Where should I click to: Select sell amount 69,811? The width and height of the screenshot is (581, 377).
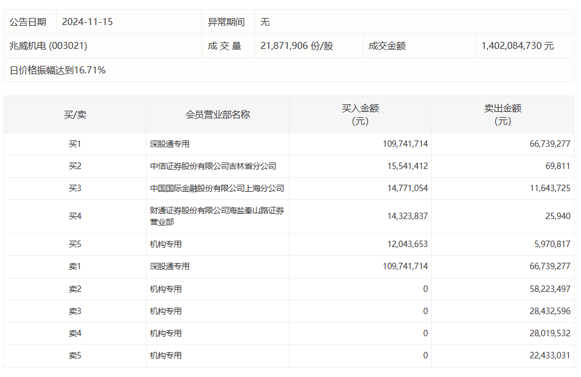[558, 166]
